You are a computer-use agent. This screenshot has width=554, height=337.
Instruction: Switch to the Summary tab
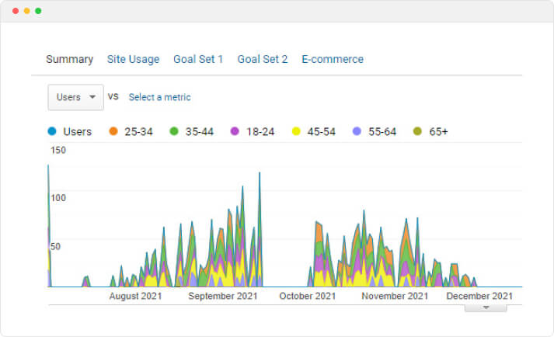pyautogui.click(x=70, y=59)
